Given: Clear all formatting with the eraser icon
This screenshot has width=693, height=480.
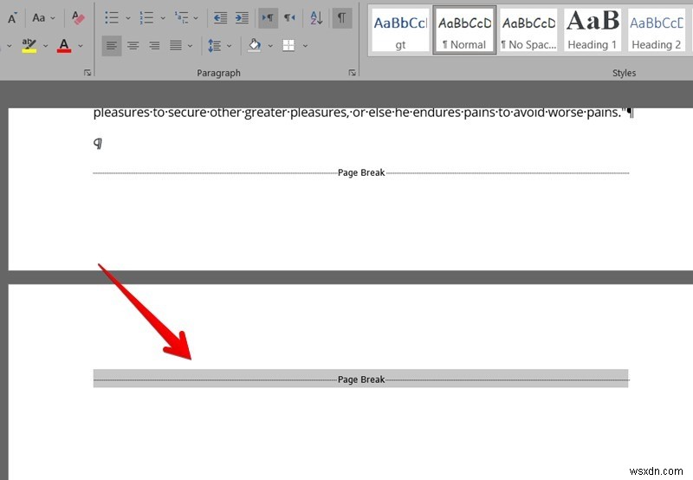Looking at the screenshot, I should (x=78, y=17).
